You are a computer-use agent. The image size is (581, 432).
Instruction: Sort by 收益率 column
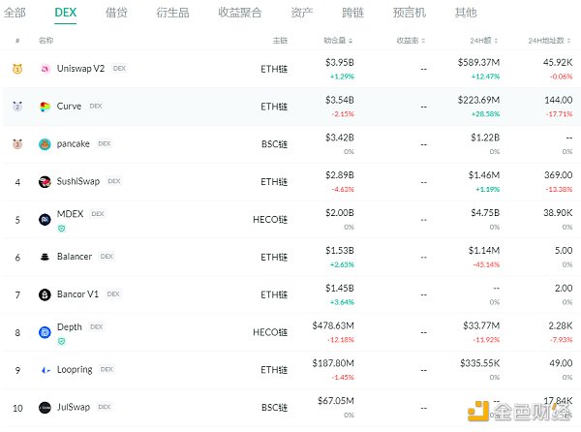point(411,41)
